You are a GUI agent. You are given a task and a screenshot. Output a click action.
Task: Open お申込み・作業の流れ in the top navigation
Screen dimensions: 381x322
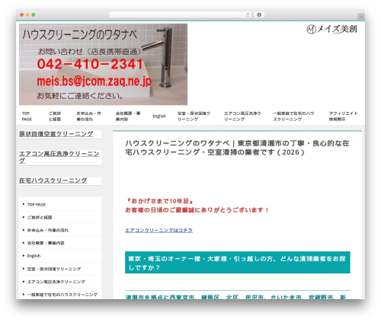pyautogui.click(x=89, y=116)
